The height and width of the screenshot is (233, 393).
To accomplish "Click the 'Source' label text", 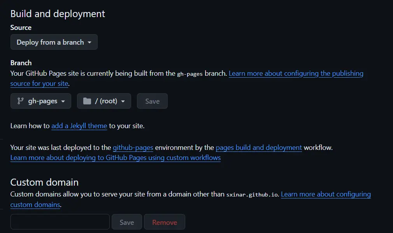I will point(21,28).
